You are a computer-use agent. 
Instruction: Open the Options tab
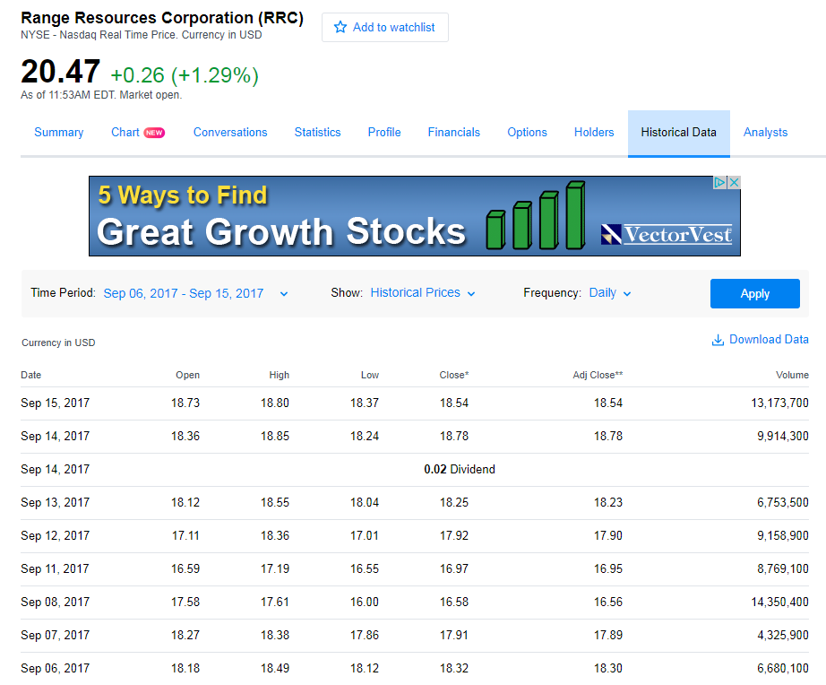528,133
